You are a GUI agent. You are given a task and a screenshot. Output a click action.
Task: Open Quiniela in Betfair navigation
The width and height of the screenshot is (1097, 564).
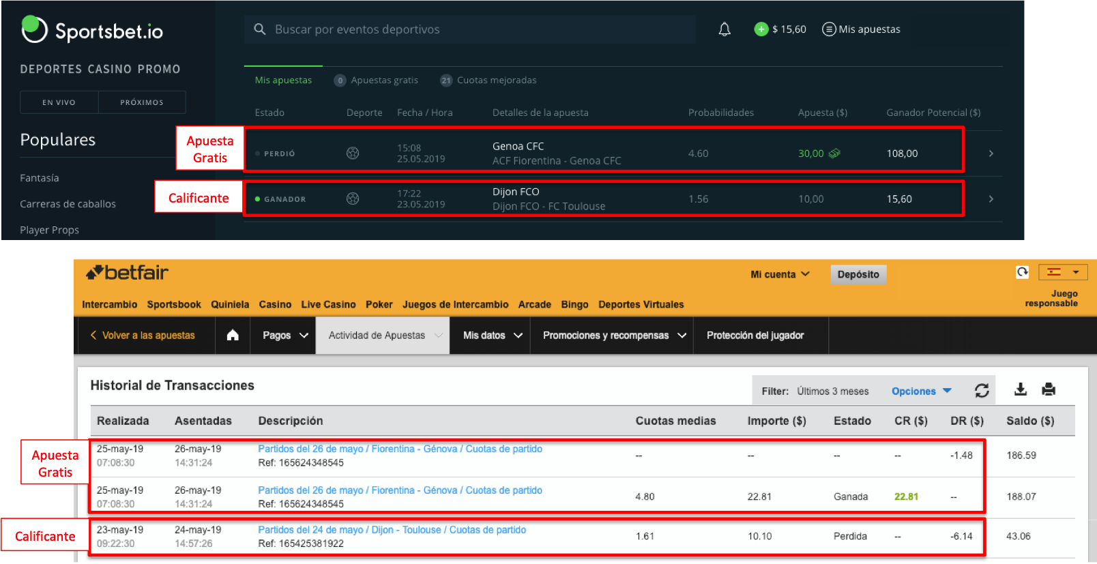pos(230,304)
